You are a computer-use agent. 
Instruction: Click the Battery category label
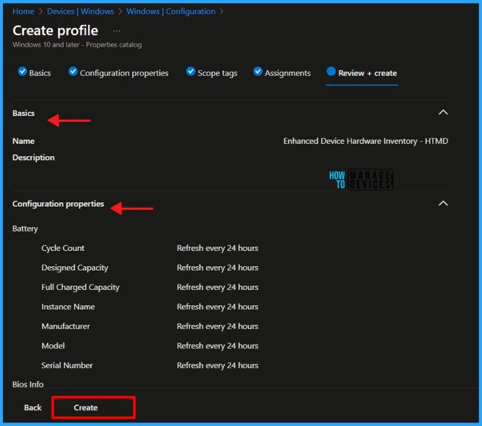[25, 229]
